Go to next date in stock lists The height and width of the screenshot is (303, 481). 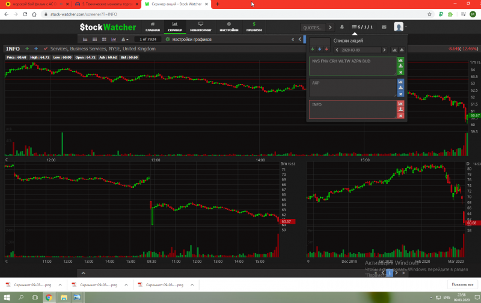(x=384, y=50)
